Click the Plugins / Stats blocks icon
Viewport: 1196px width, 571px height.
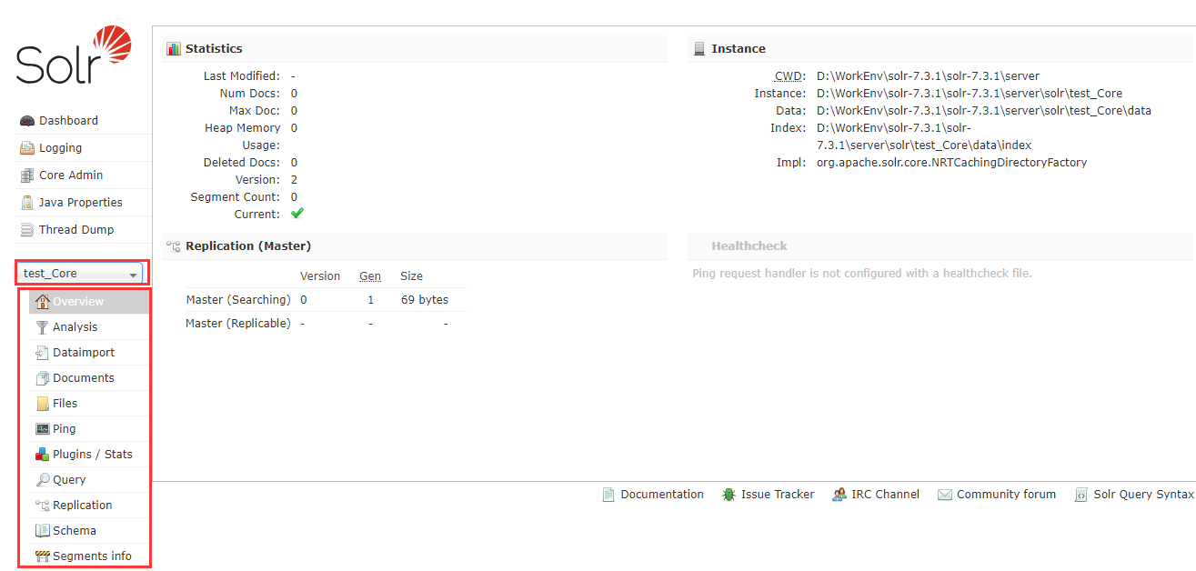[x=43, y=455]
